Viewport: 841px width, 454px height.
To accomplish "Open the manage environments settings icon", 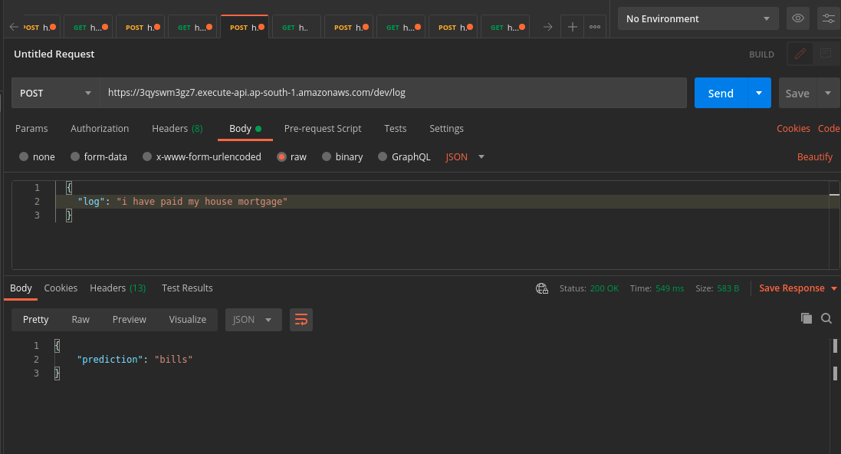I will [x=828, y=18].
